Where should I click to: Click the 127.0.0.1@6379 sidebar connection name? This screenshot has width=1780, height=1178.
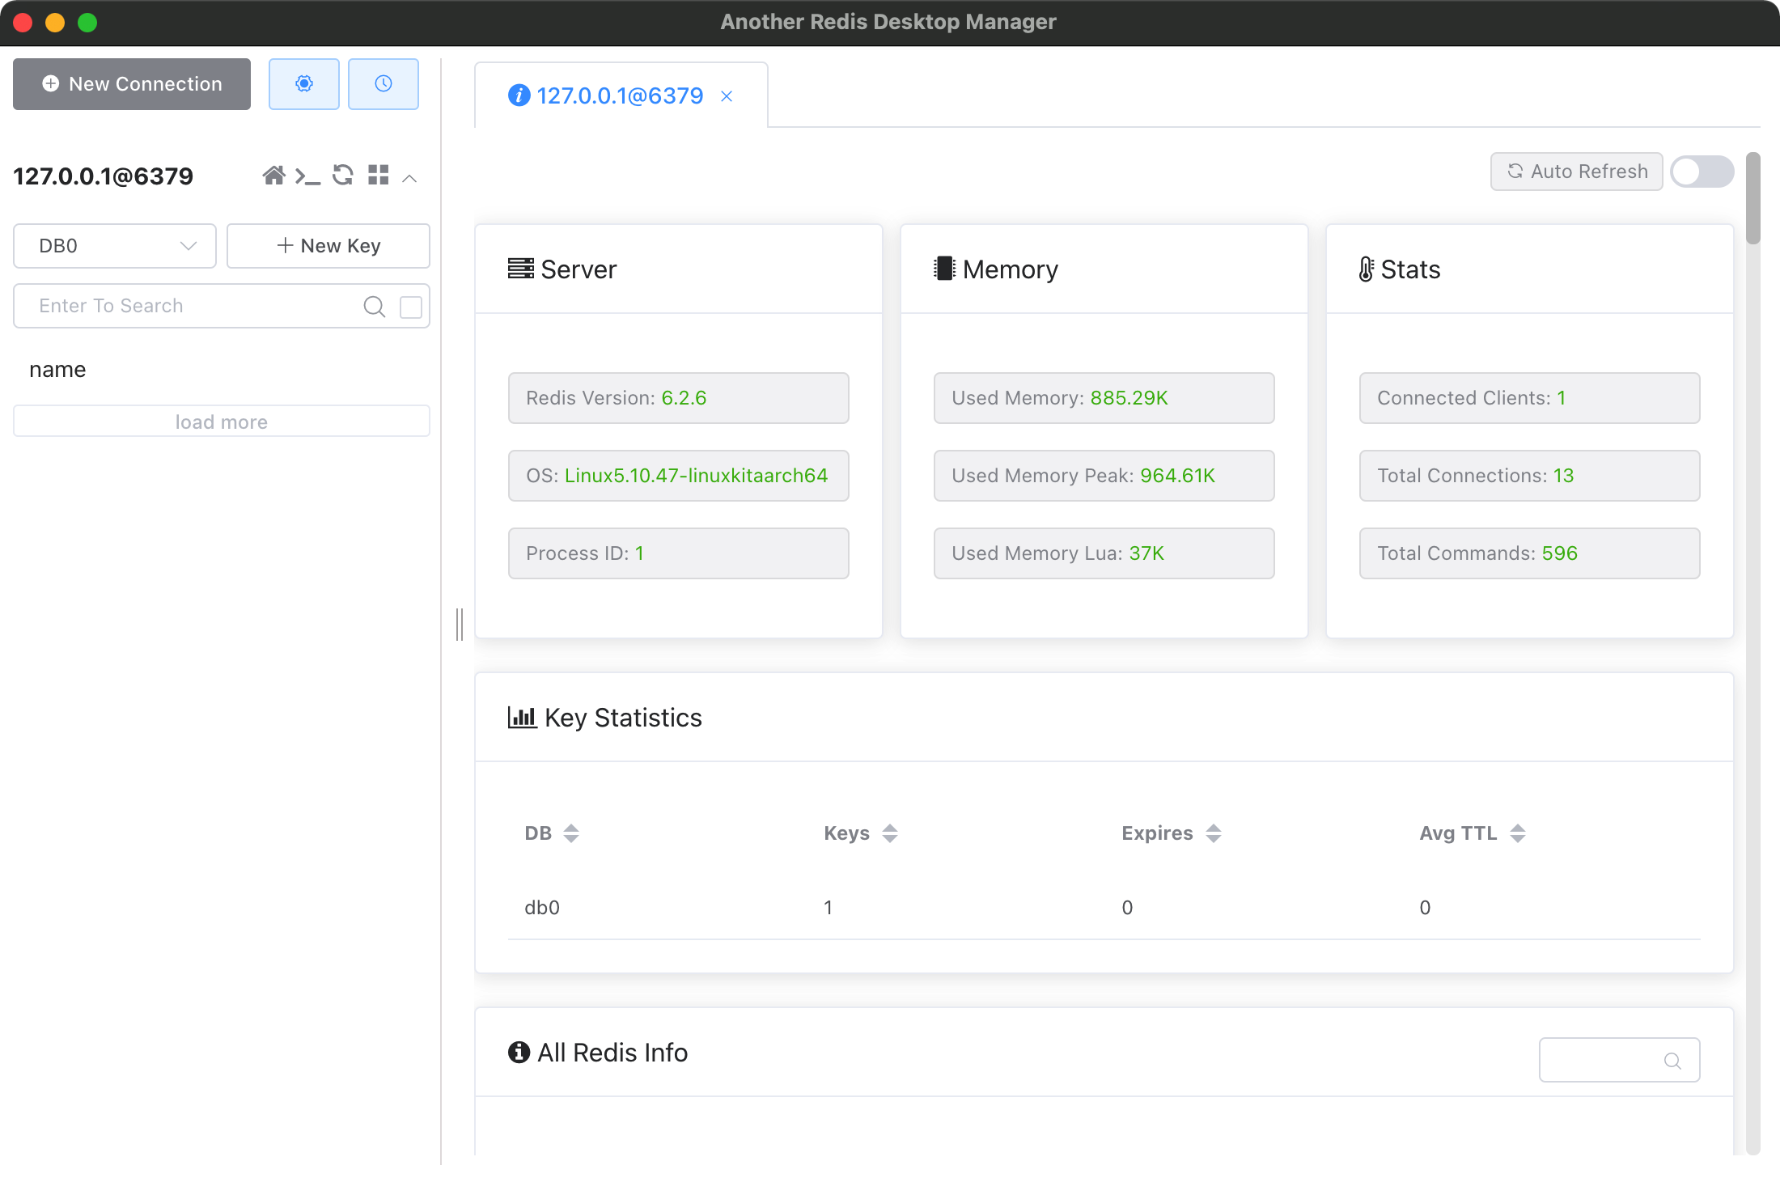[x=103, y=176]
